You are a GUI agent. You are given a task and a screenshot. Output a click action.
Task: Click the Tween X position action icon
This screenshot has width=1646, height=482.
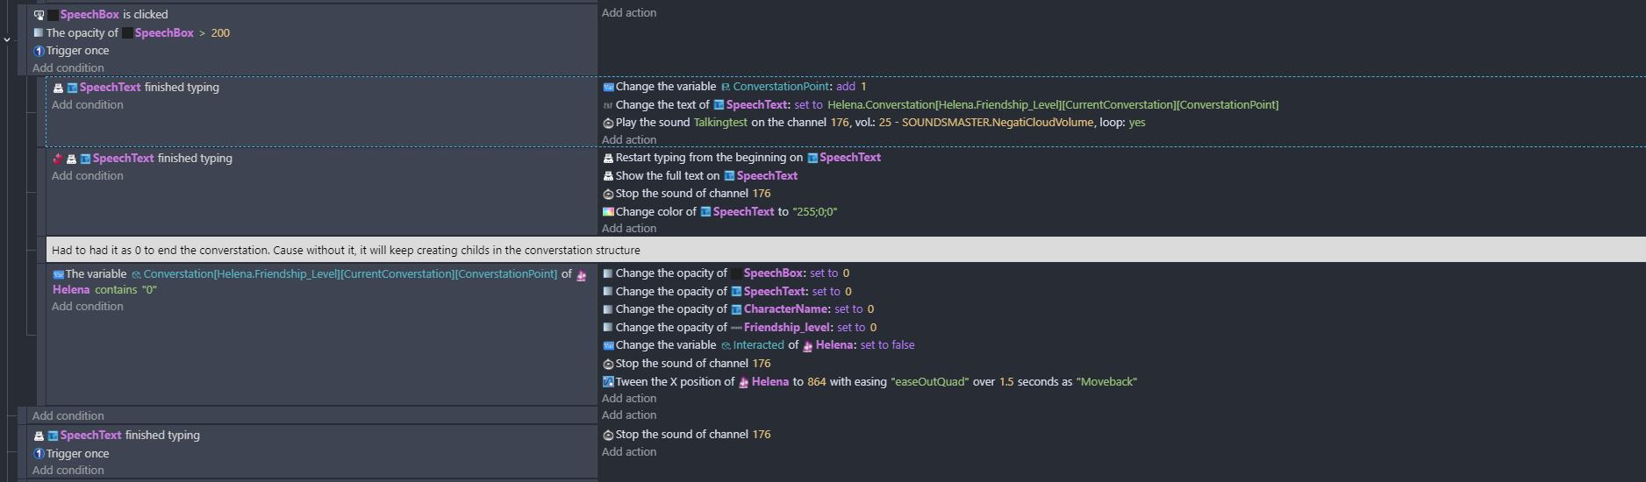coord(608,382)
